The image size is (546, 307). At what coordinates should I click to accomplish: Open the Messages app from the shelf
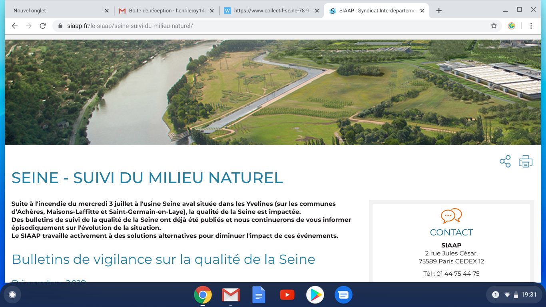pyautogui.click(x=343, y=295)
